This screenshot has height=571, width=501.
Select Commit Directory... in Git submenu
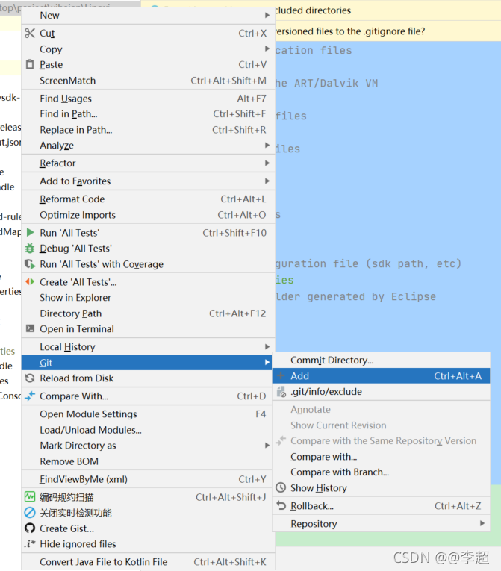point(381,361)
